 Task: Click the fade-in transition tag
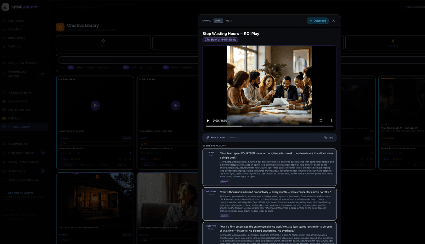[x=224, y=181]
